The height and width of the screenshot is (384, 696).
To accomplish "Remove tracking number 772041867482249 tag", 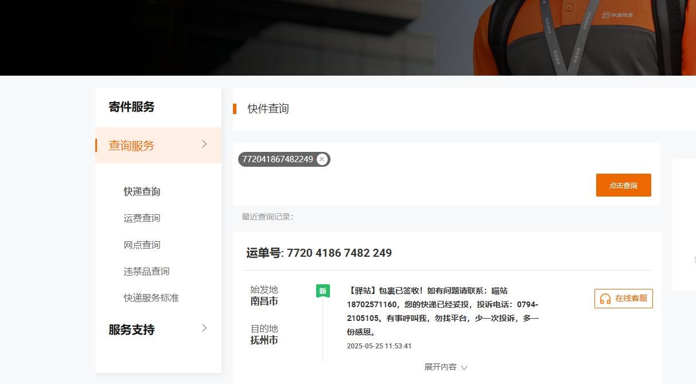I will [322, 159].
